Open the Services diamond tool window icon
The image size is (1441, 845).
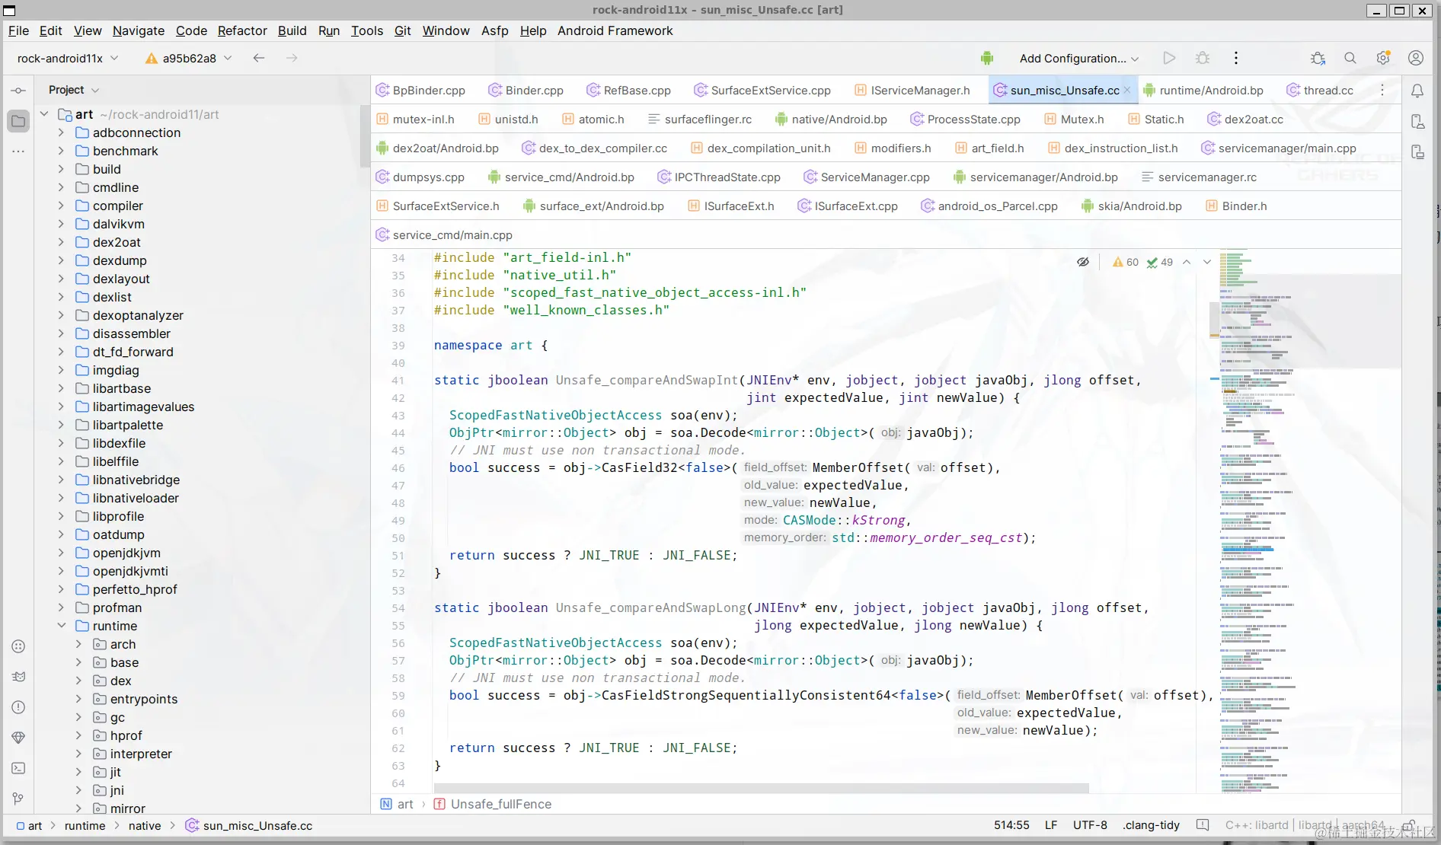pos(18,738)
